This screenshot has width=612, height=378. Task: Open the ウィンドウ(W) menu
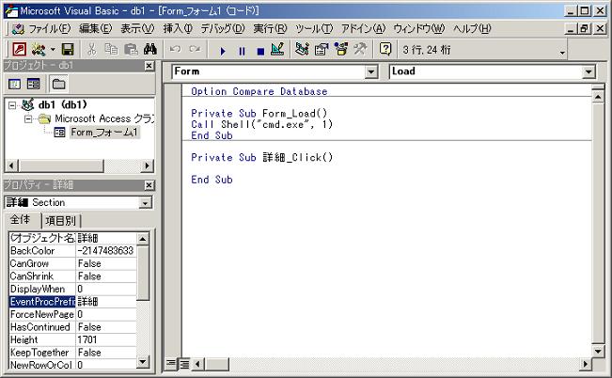419,28
